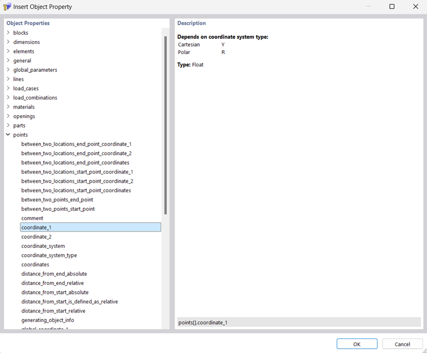Select distance_from_start_is_defined_as_relative property
This screenshot has width=427, height=353.
tap(70, 301)
